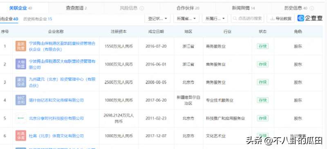Click the 行业 column header
This screenshot has height=149, width=327.
(228, 32)
